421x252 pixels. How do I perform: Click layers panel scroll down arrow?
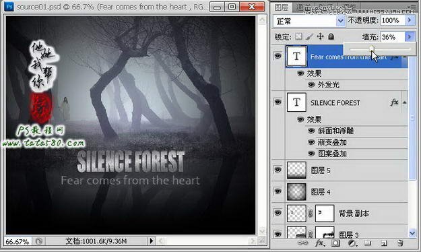click(412, 233)
